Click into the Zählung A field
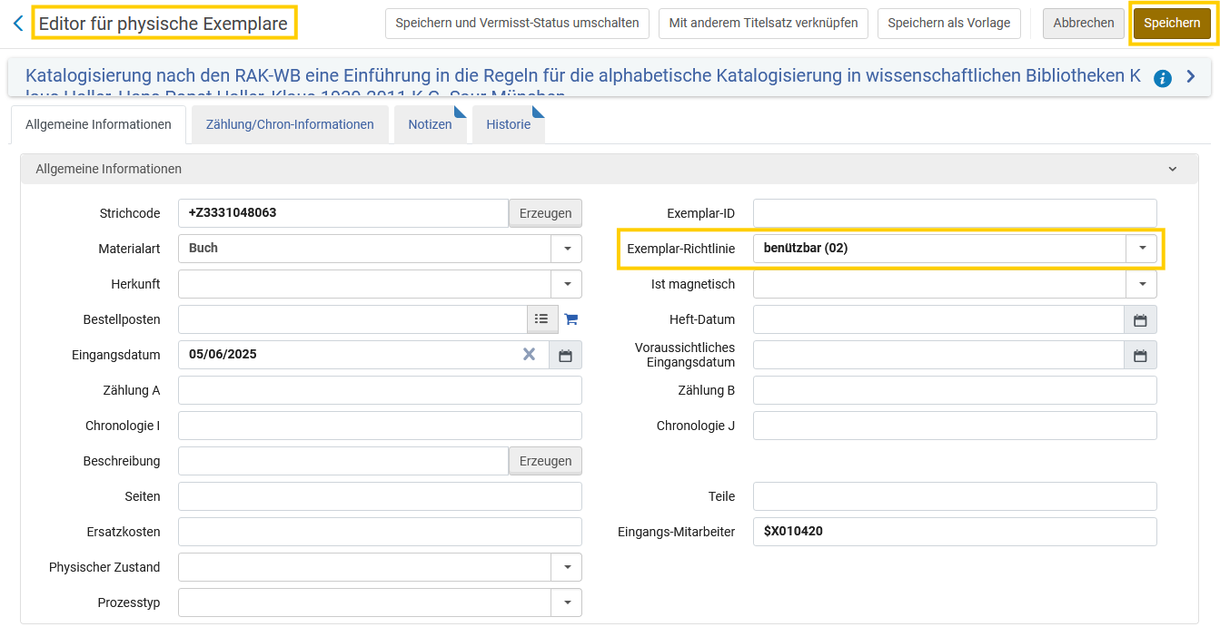This screenshot has height=627, width=1220. (x=380, y=390)
